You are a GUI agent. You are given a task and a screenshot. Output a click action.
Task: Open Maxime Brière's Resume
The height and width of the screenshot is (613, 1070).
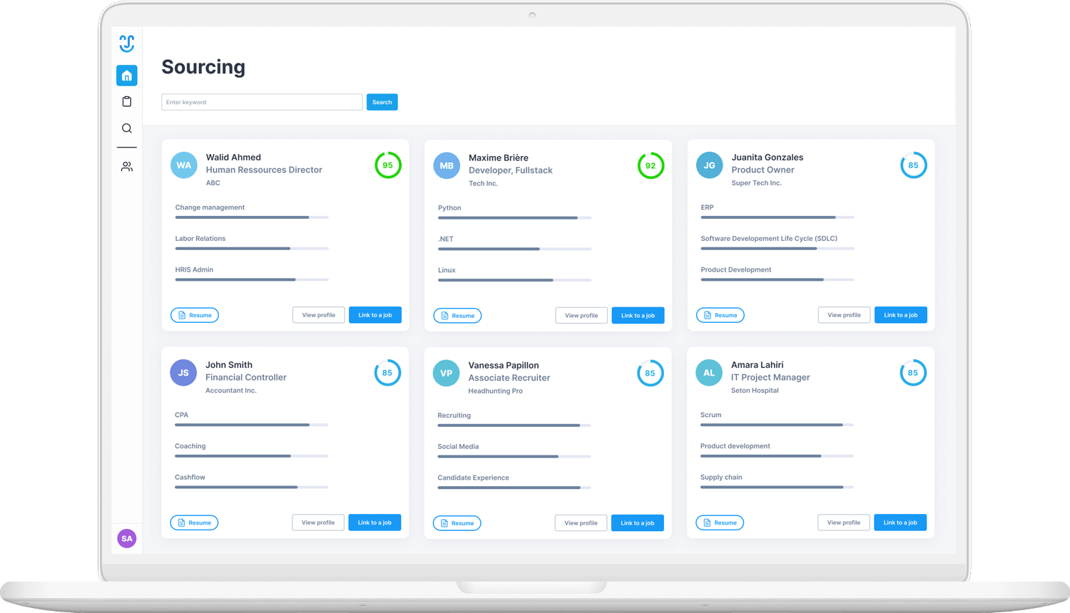pos(457,316)
